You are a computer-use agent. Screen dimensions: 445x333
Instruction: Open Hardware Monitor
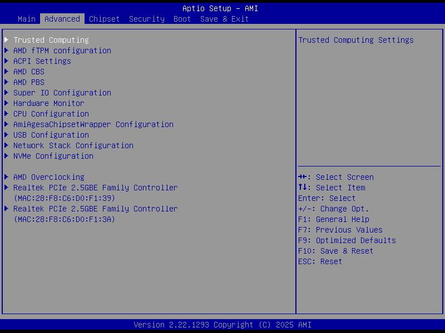49,103
